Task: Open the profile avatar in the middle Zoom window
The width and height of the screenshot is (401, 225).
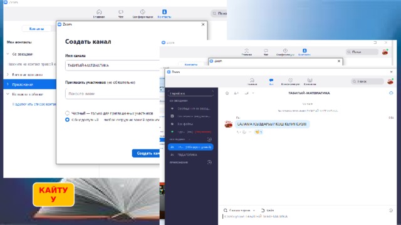Action: tap(385, 52)
